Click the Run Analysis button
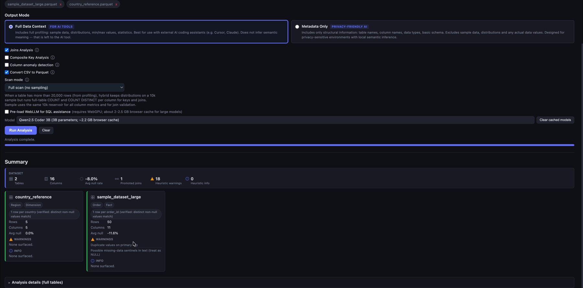The image size is (583, 288). (21, 130)
